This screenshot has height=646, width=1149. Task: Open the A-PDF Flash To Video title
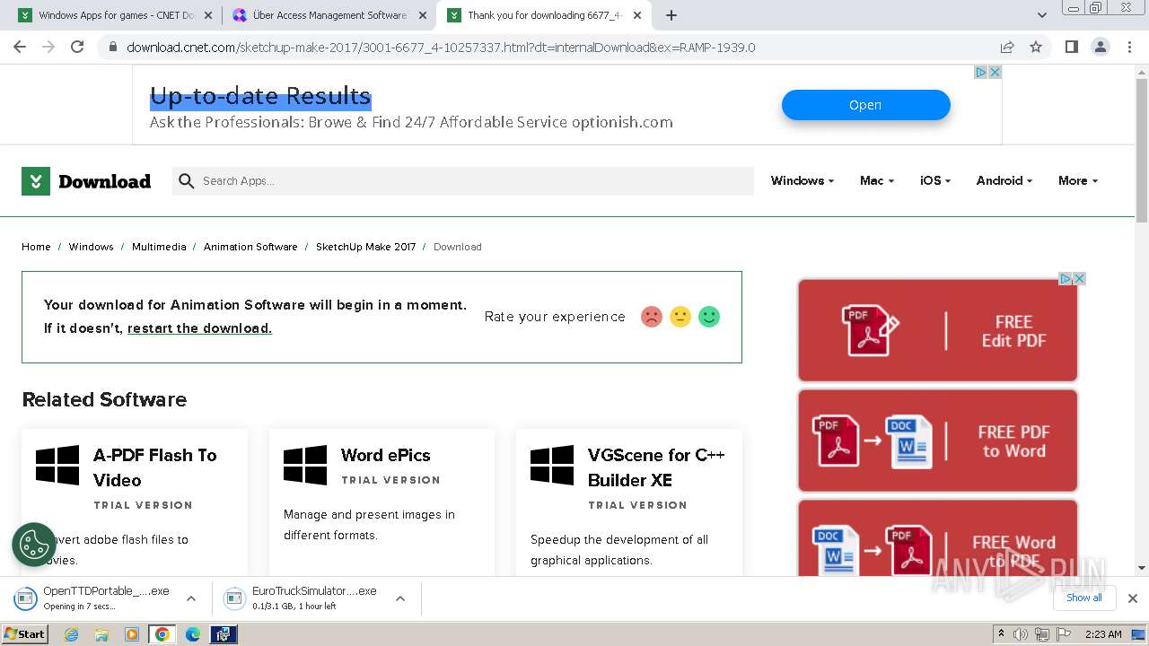point(155,467)
